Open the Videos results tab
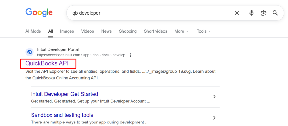 pyautogui.click(x=87, y=31)
